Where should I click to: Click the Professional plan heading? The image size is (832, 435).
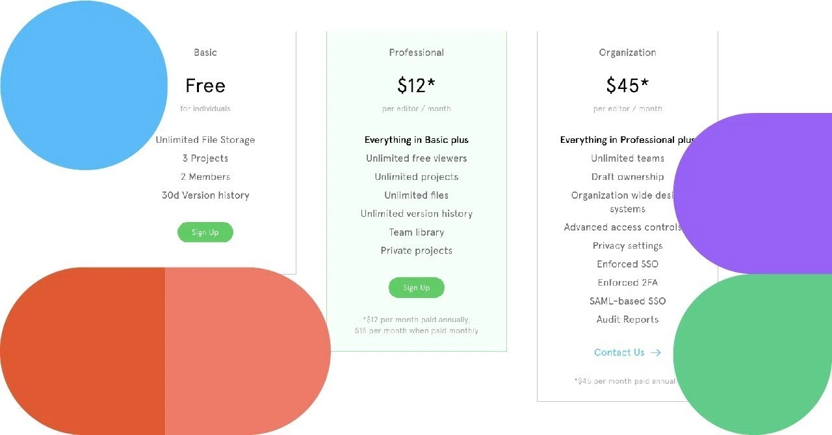pos(417,53)
